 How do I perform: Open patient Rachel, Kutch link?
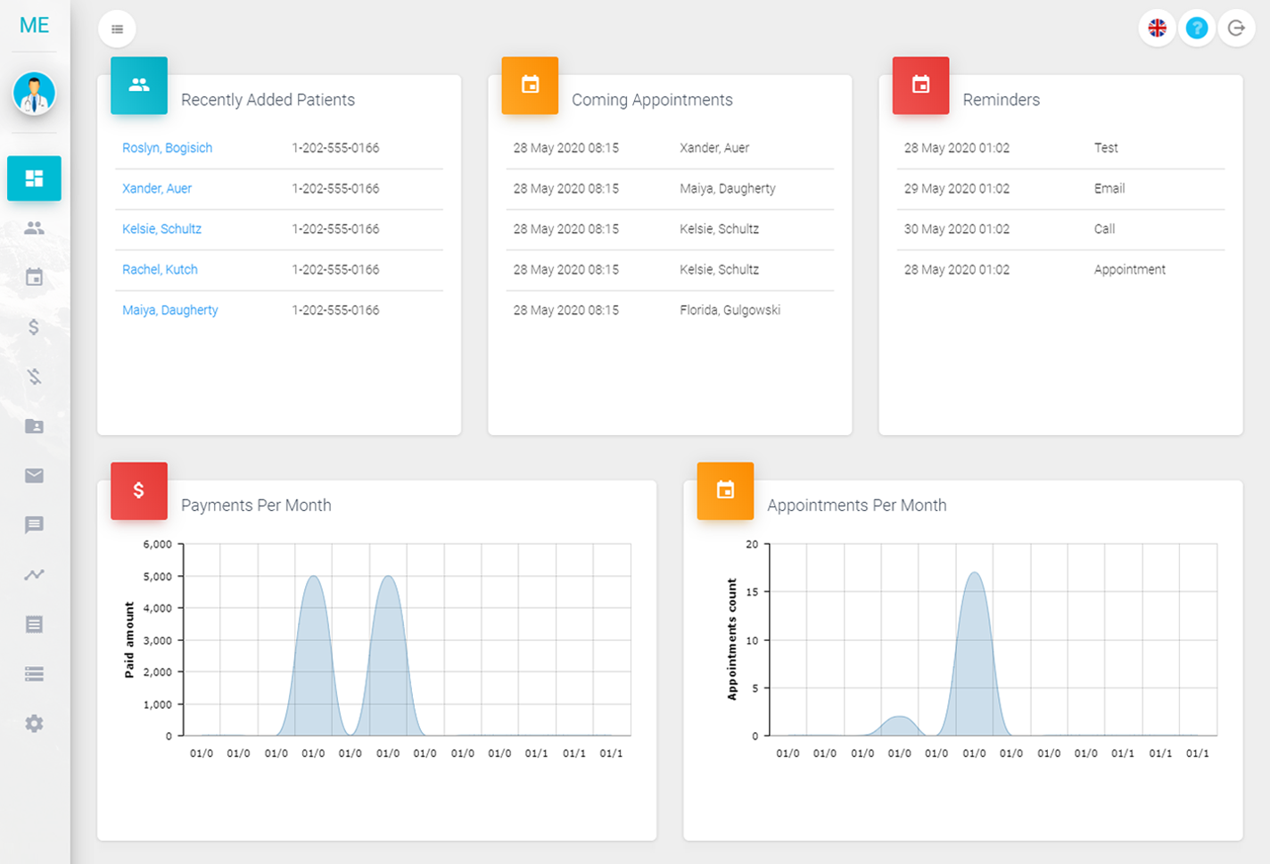tap(160, 269)
